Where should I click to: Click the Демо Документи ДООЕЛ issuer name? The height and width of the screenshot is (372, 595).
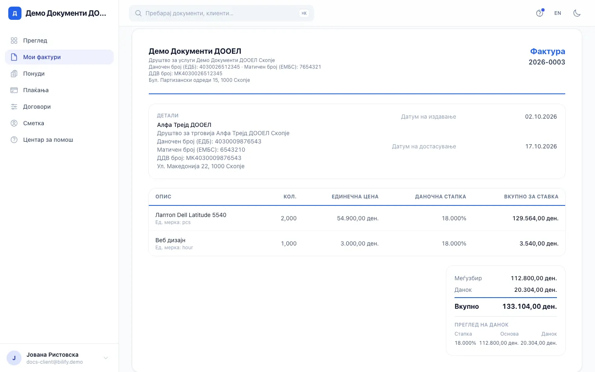click(x=195, y=51)
